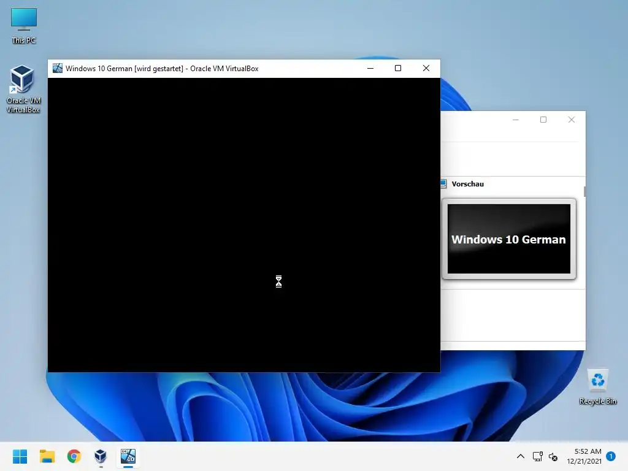Screen dimensions: 628x471
Task: Minimize the Windows 10 German VM window
Action: pyautogui.click(x=370, y=69)
